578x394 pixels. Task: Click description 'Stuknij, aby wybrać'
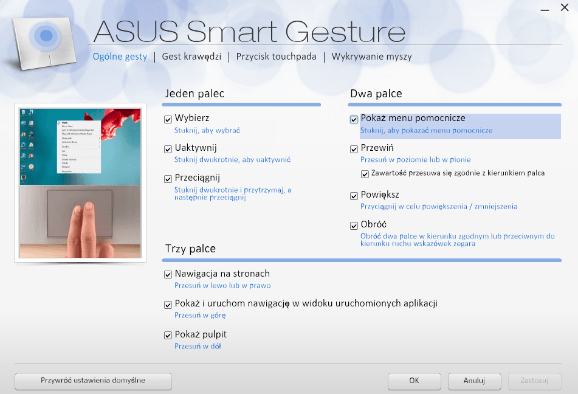tap(207, 131)
